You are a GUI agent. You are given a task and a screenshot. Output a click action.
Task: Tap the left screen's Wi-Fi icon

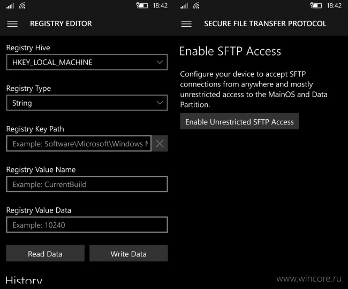(22, 5)
